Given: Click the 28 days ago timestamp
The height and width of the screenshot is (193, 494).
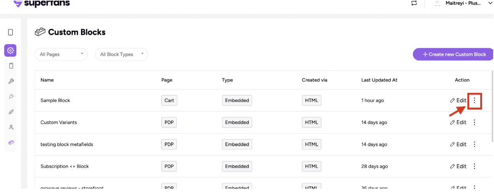Looking at the screenshot, I should (375, 167).
